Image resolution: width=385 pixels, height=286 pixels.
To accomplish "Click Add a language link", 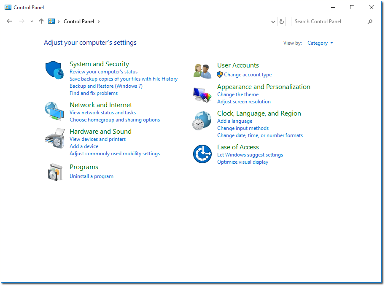I will [235, 121].
